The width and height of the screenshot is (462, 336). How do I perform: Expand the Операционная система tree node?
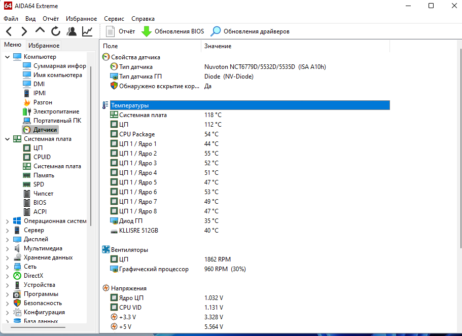8,221
